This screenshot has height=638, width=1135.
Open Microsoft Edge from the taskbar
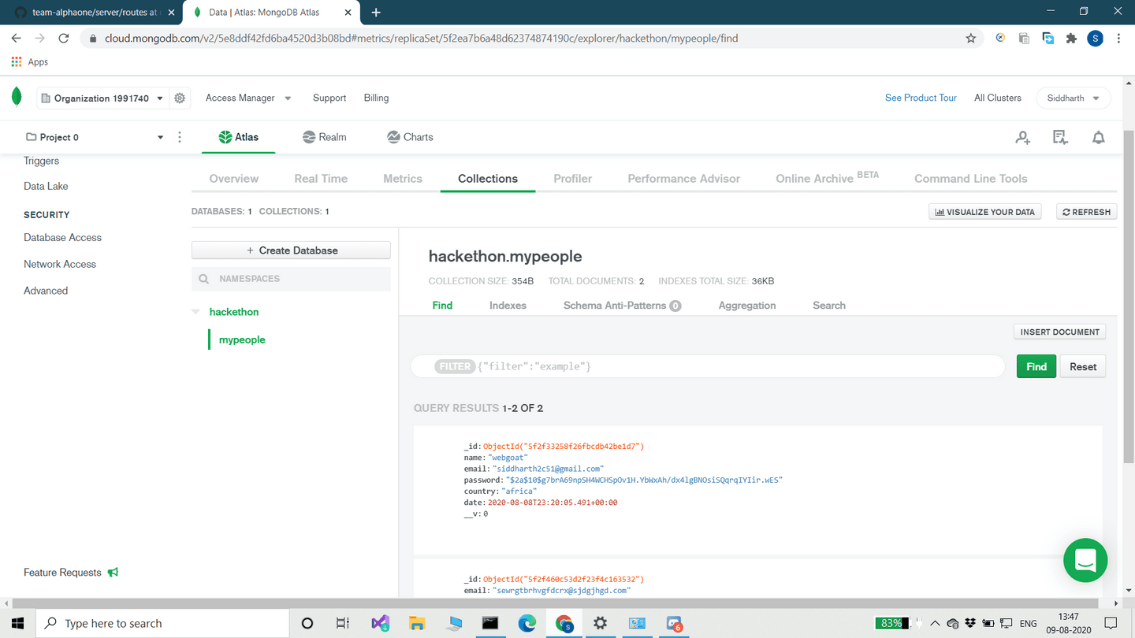click(x=527, y=623)
